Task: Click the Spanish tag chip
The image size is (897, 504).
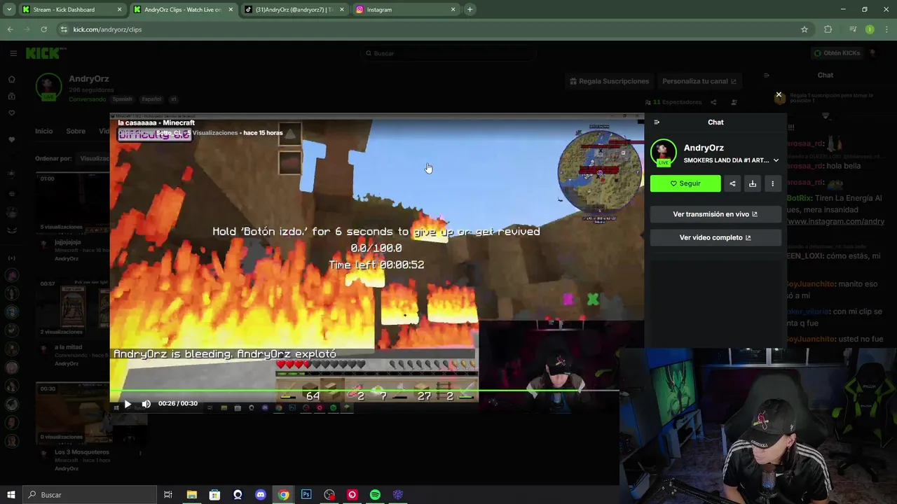Action: coord(122,99)
